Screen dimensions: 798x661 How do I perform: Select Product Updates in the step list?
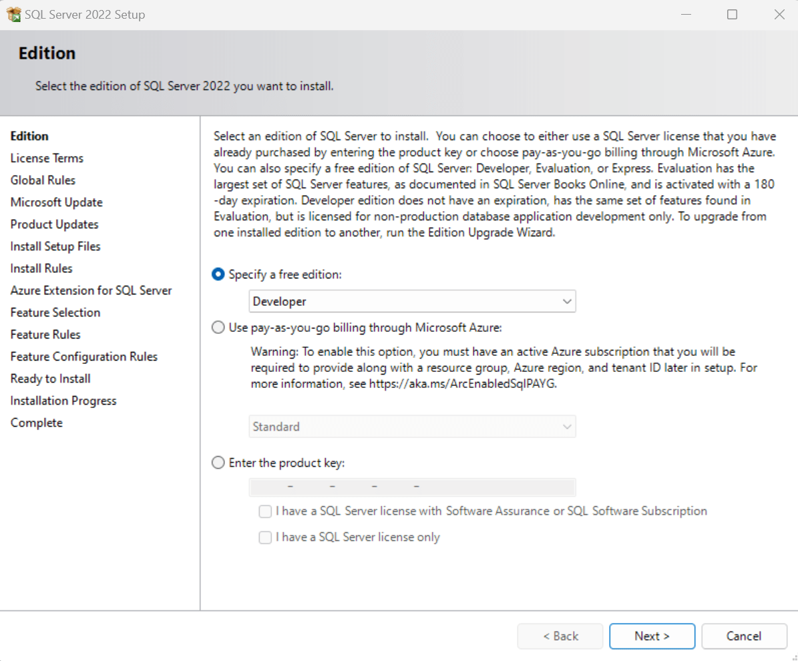pyautogui.click(x=55, y=224)
